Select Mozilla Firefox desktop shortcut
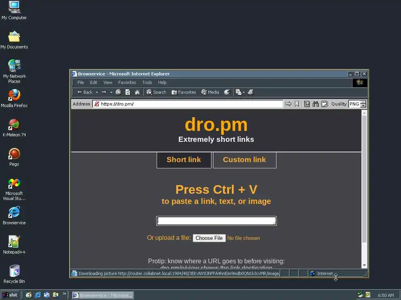401x300 pixels. pos(14,98)
